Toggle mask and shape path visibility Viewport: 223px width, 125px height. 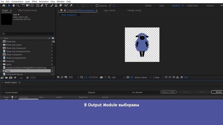pyautogui.click(x=85, y=77)
